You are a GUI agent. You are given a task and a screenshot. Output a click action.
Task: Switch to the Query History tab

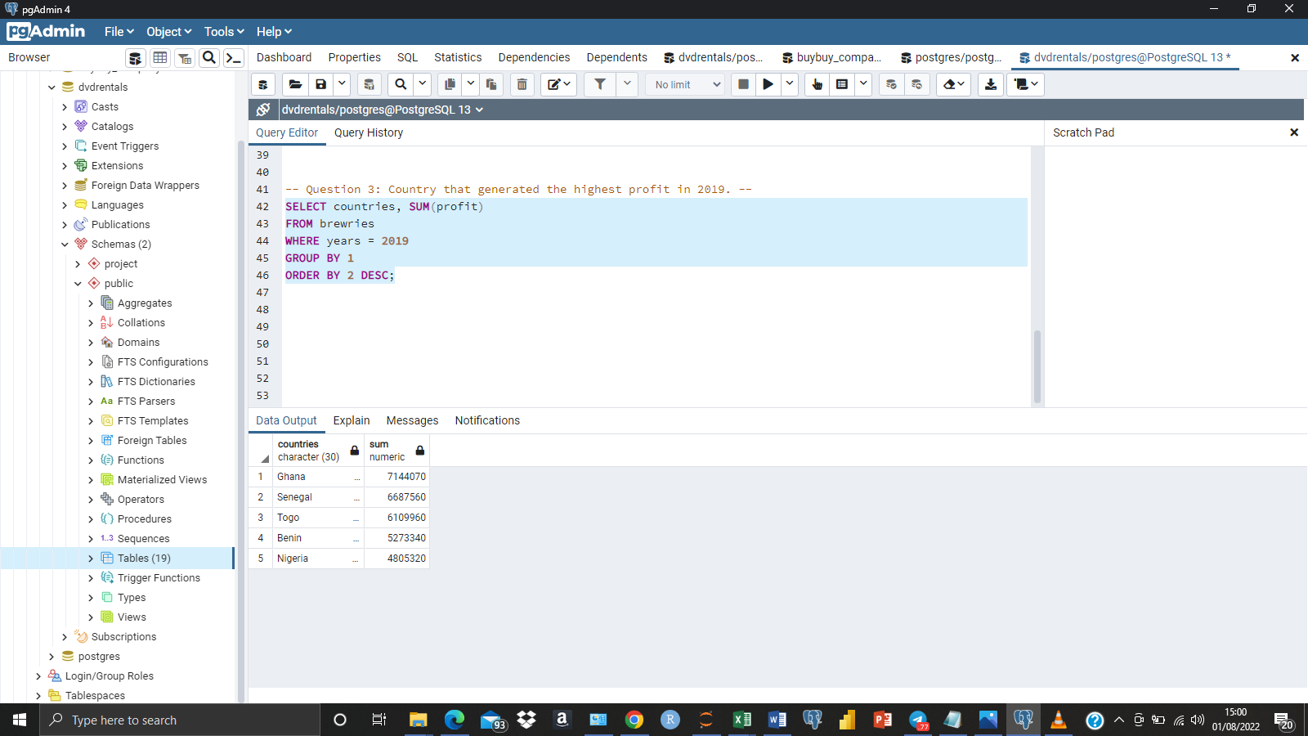coord(368,132)
